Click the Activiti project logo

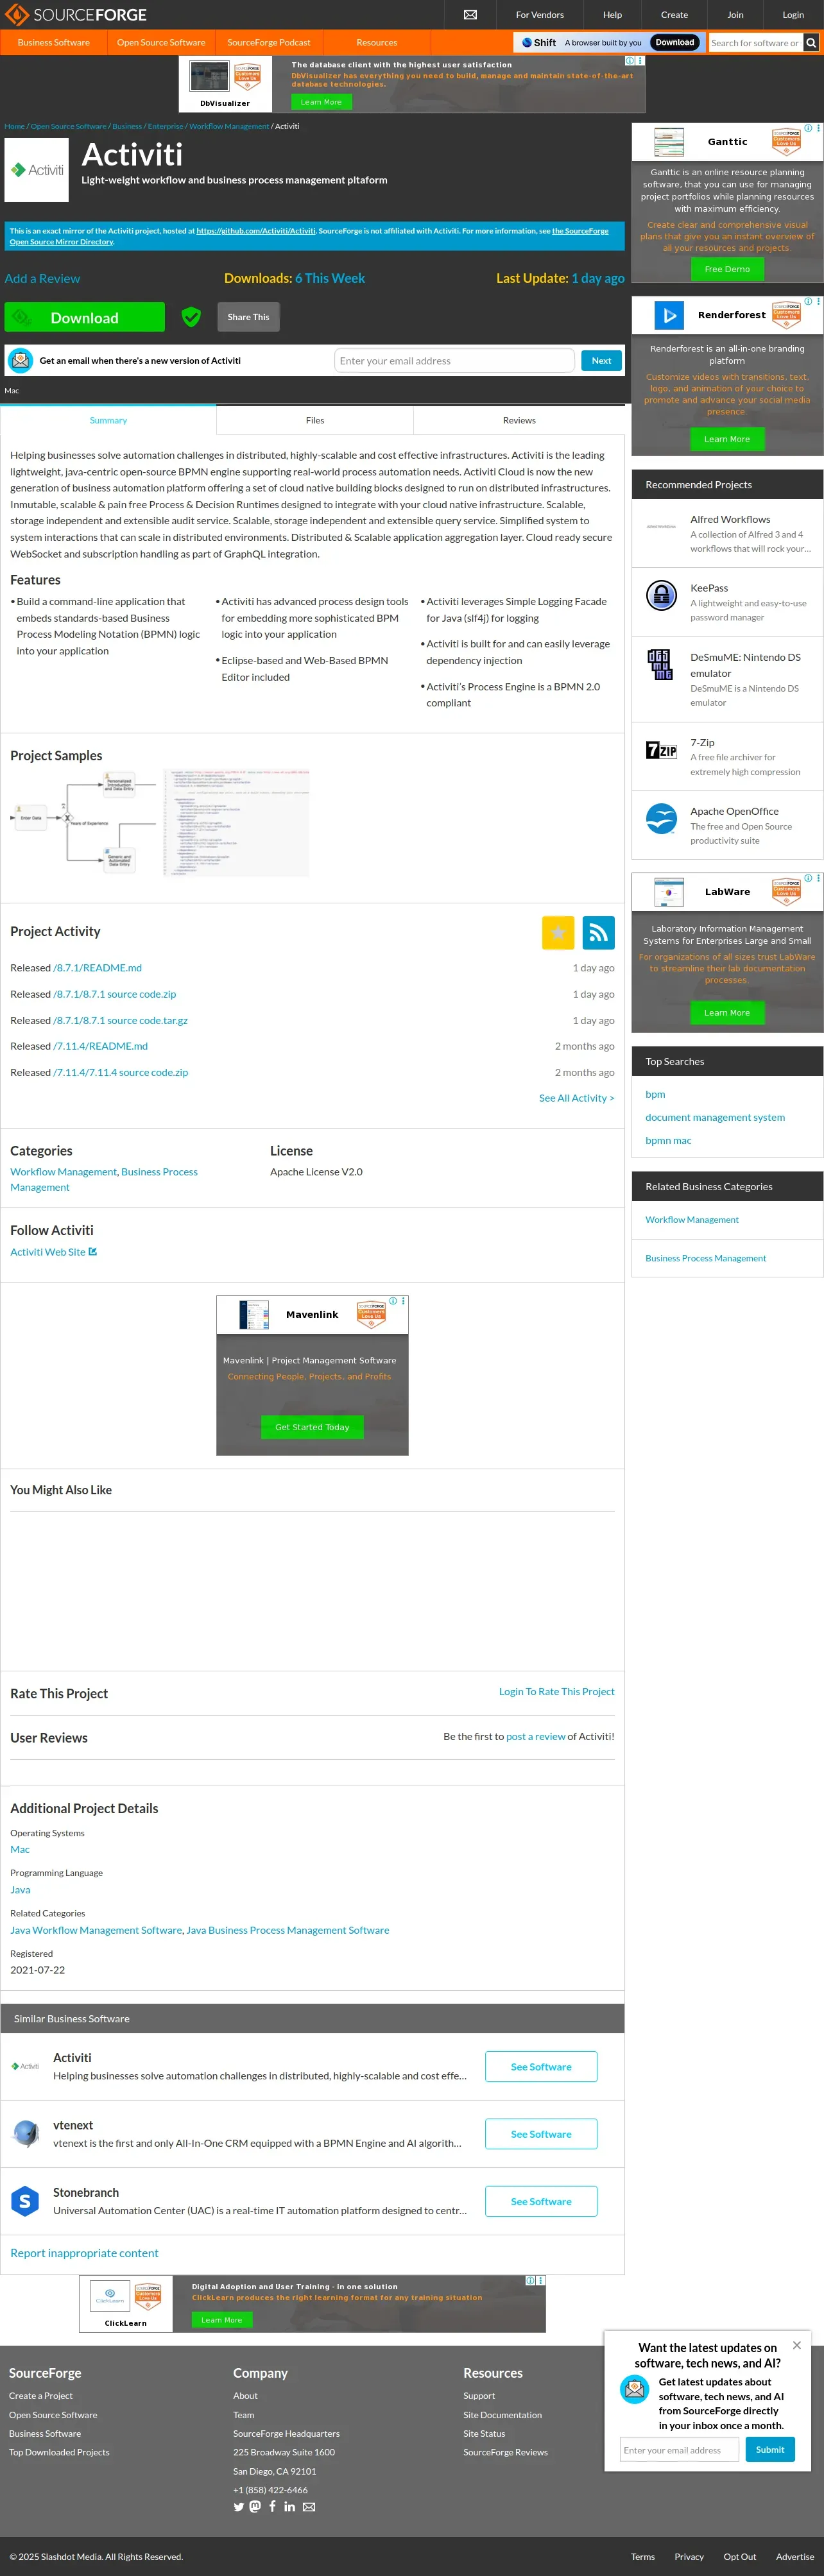[37, 170]
